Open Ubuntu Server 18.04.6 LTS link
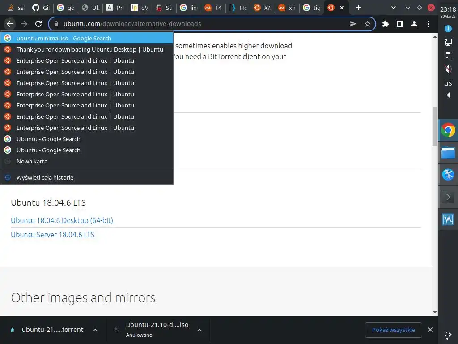Viewport: 458px width, 344px height. [x=53, y=235]
